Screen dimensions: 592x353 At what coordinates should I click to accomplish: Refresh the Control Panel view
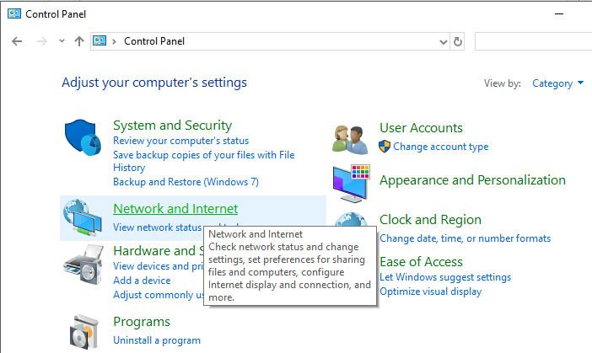[458, 41]
